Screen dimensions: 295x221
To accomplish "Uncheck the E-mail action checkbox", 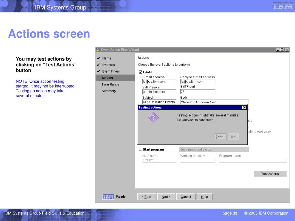I will click(140, 72).
